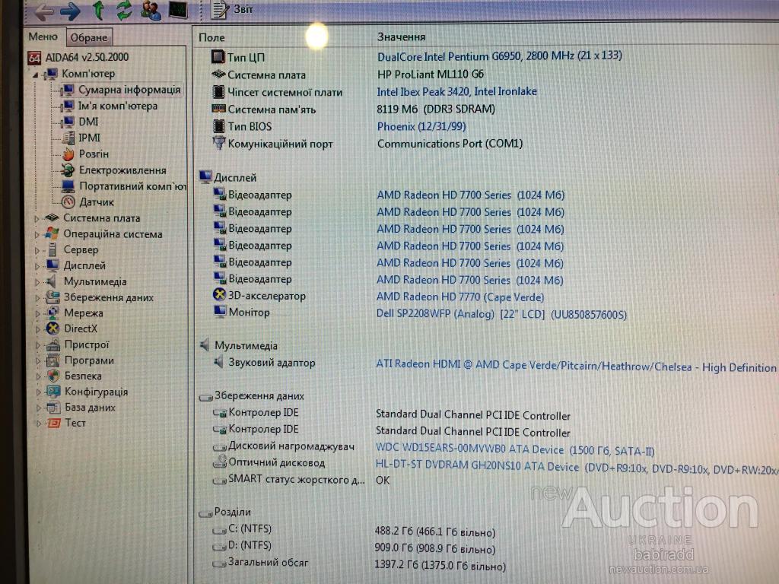Expand the Мережа tree node
Viewport: 779px width, 584px height.
pyautogui.click(x=37, y=314)
